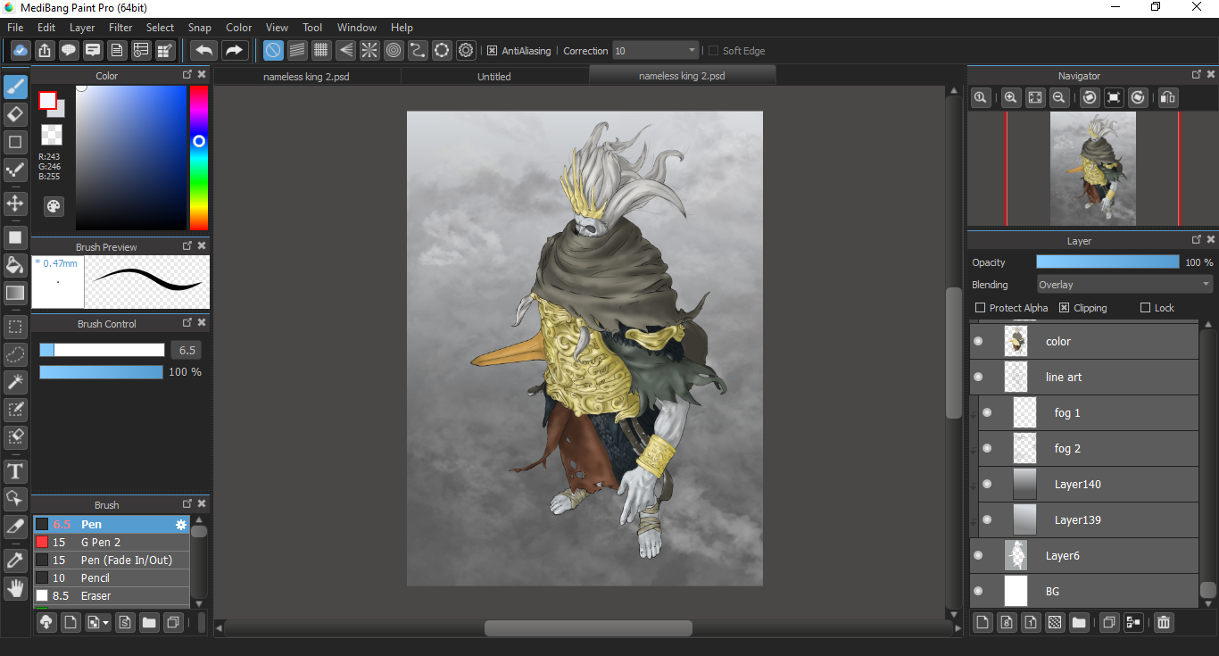Select G Pen 2 brush
The image size is (1219, 656).
pos(112,543)
